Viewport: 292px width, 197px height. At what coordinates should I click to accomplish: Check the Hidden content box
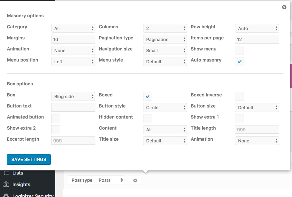tap(148, 119)
